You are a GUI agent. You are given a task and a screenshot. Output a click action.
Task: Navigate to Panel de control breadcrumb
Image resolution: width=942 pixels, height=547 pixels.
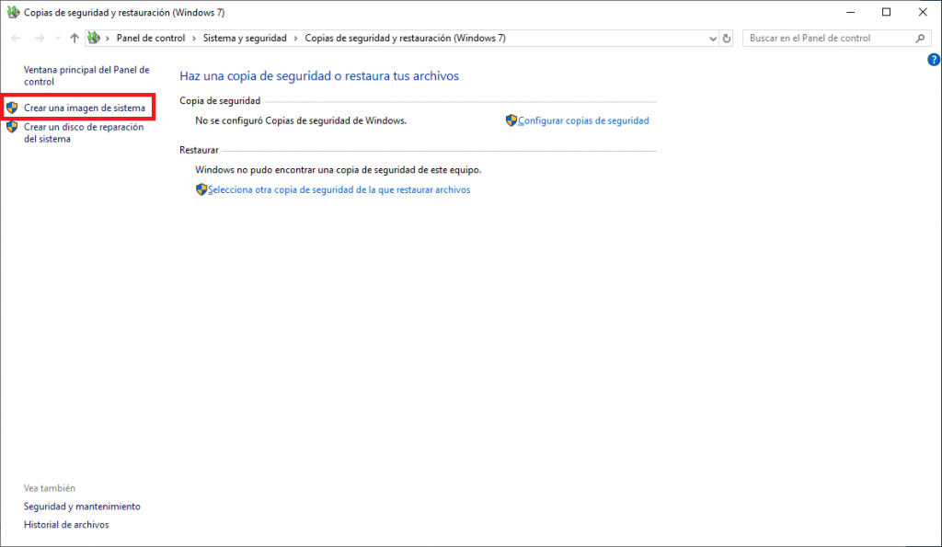tap(150, 39)
